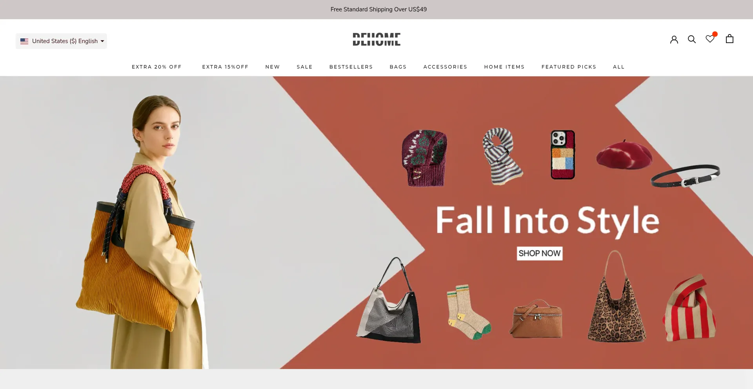Click the United States flag icon

point(24,41)
